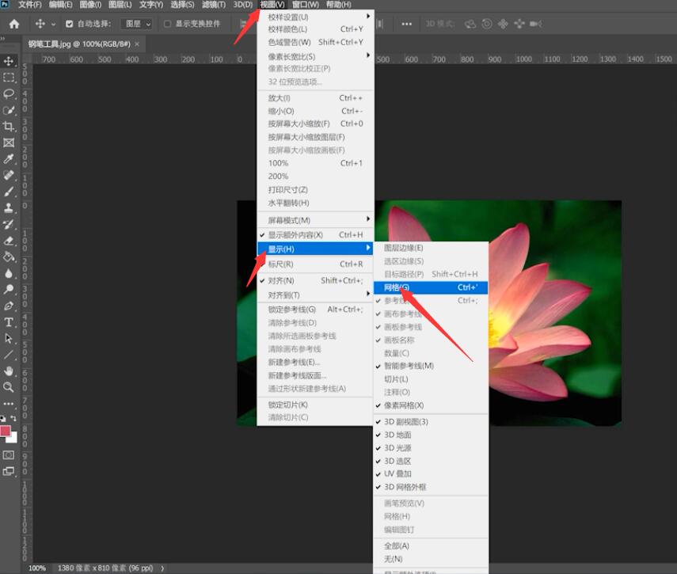
Task: Select the Zoom tool
Action: pos(9,387)
